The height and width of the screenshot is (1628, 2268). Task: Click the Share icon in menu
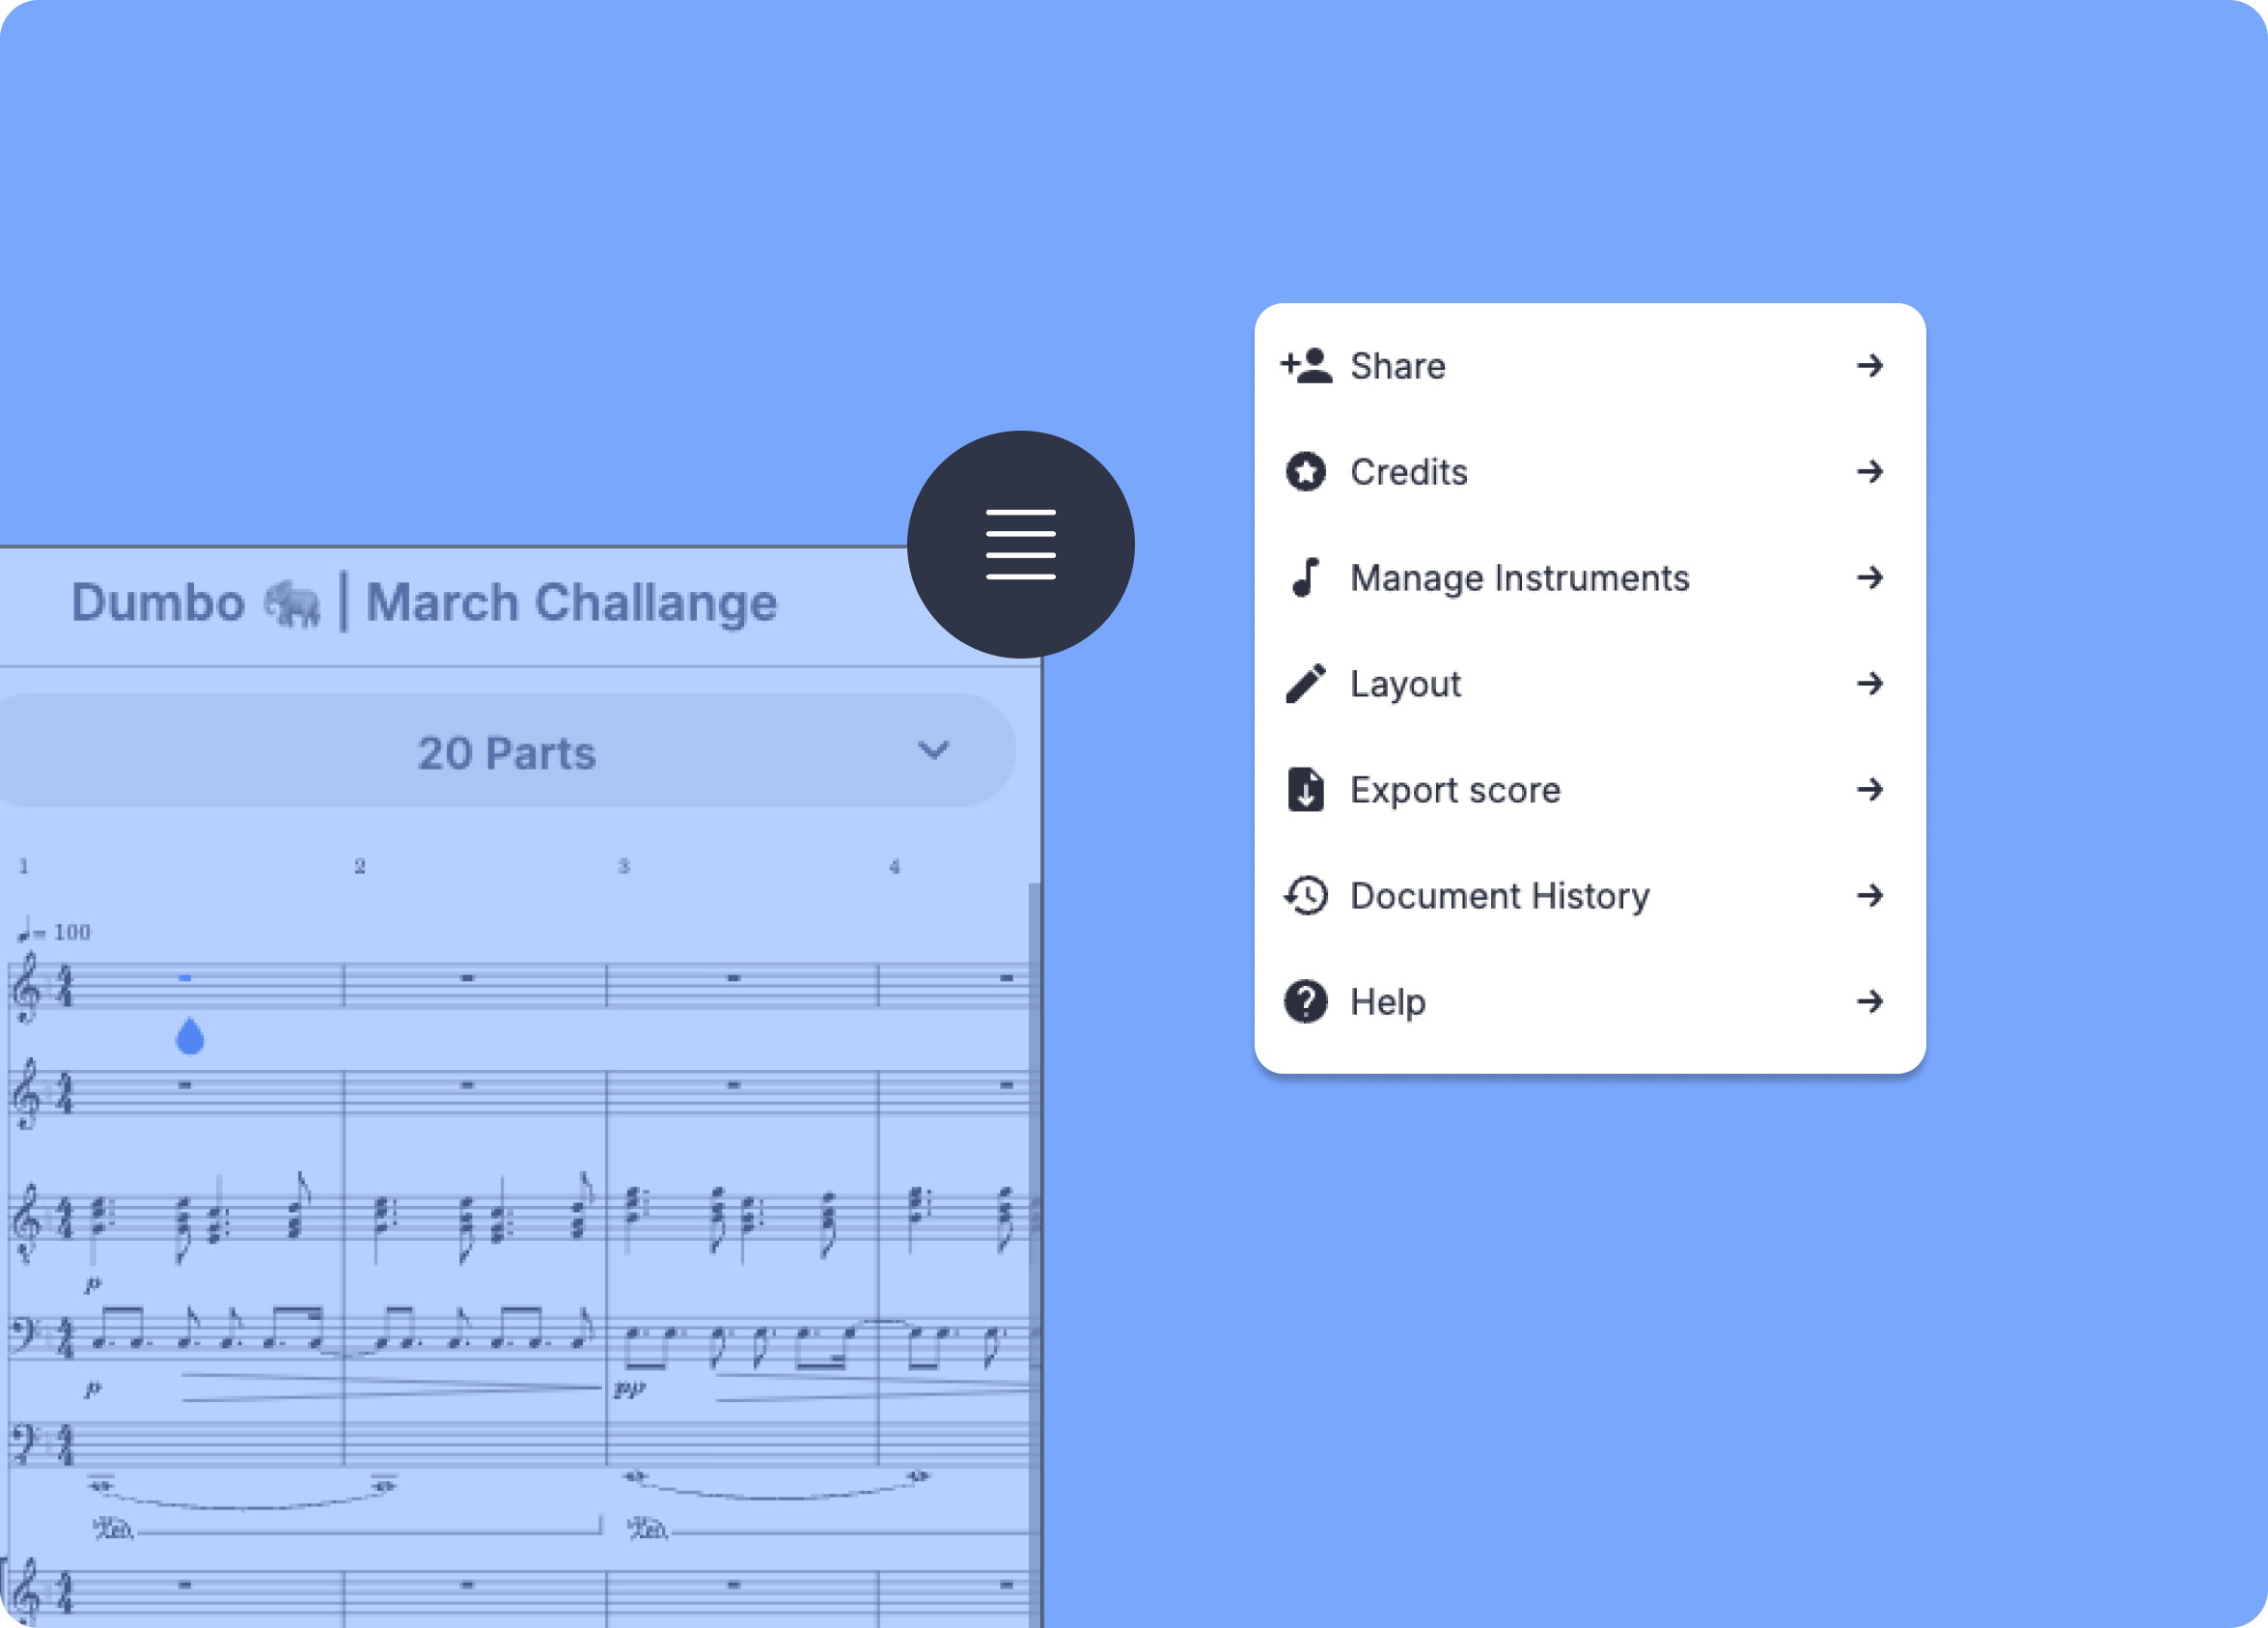pos(1303,367)
